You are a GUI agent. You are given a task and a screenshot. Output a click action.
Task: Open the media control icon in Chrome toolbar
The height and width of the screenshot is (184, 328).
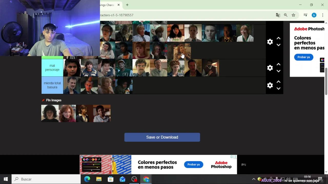point(305,15)
